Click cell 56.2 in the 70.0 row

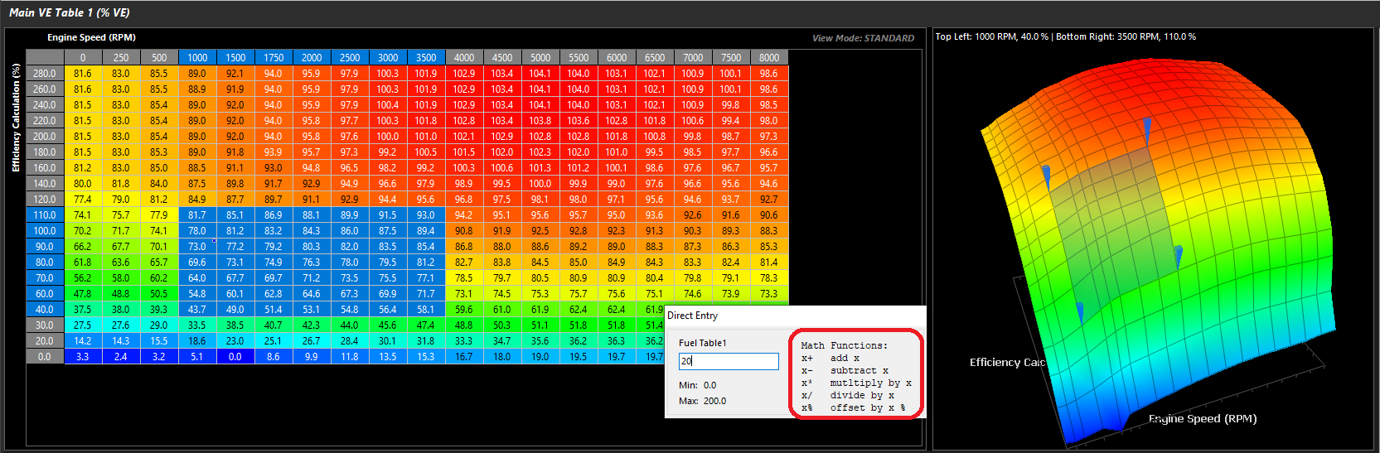pos(83,277)
